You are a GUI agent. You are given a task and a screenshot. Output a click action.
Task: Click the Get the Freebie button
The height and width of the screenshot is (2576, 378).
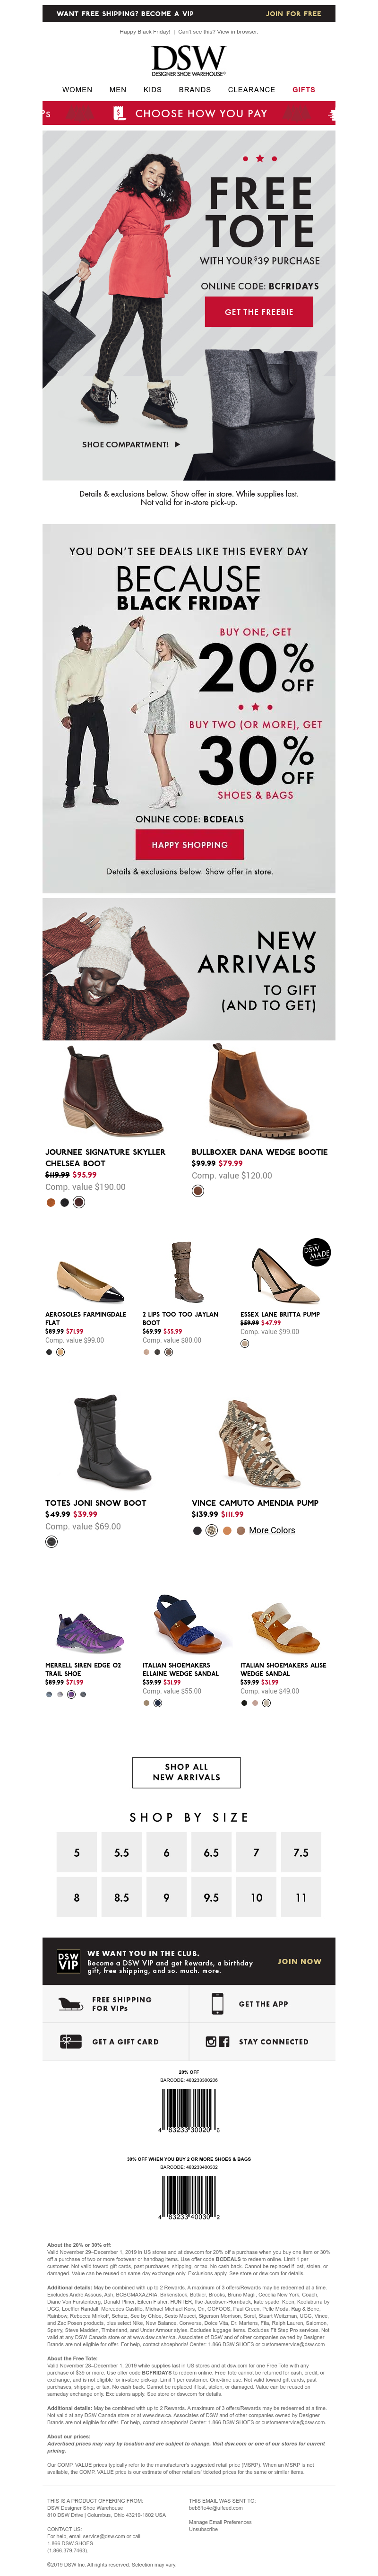coord(259,312)
